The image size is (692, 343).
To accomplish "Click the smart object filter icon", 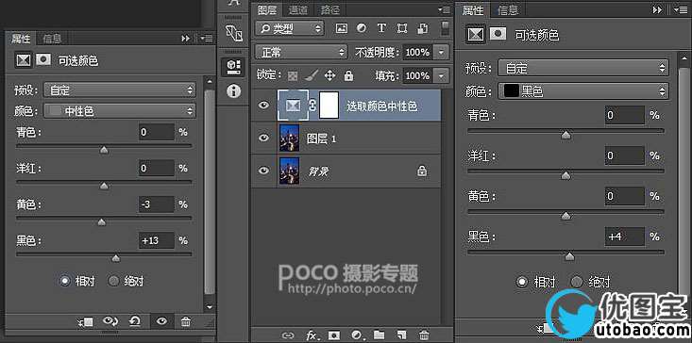I will click(x=422, y=28).
